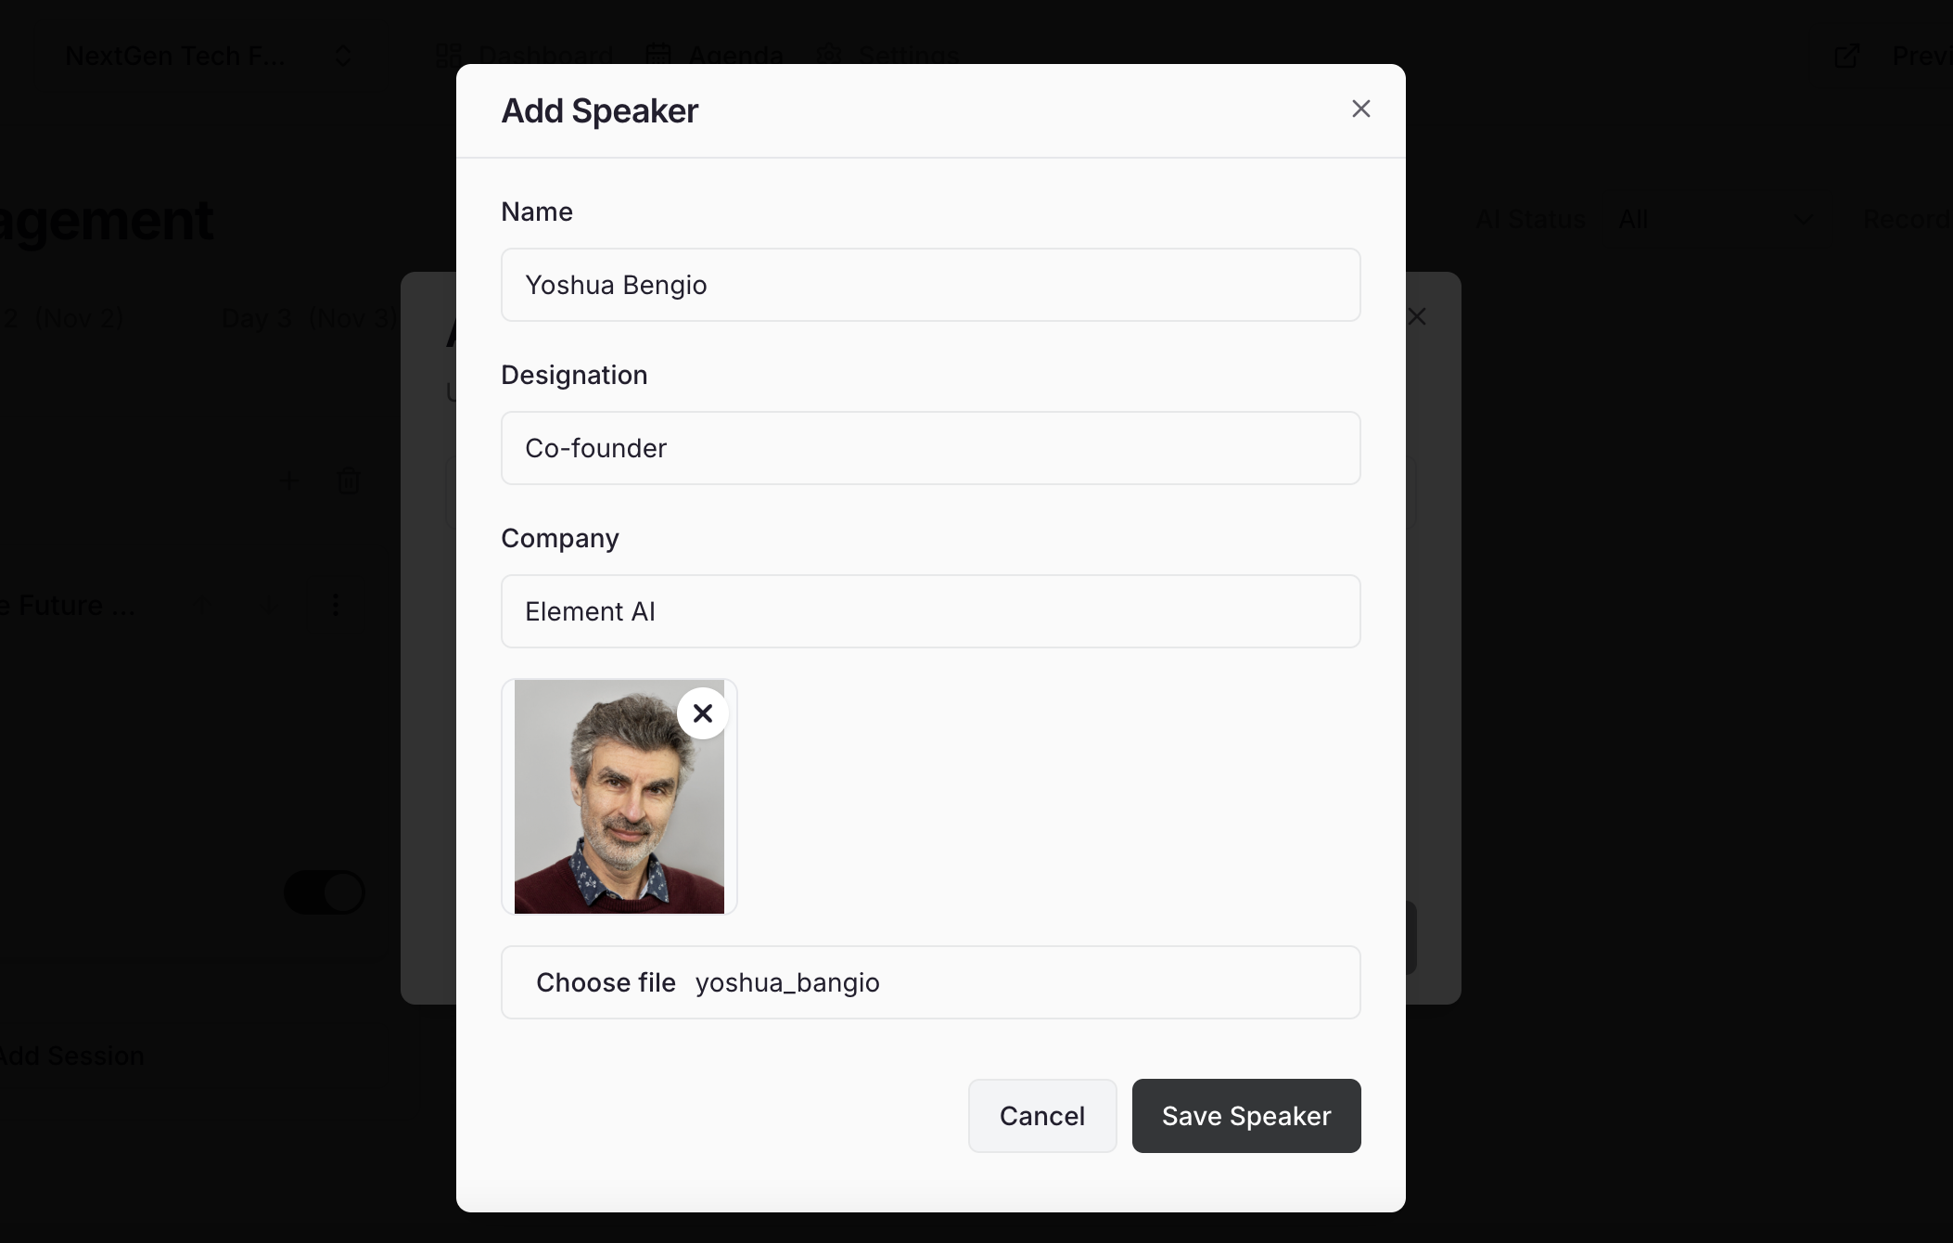The image size is (1953, 1243).
Task: Click the Add Session link
Action: (71, 1055)
